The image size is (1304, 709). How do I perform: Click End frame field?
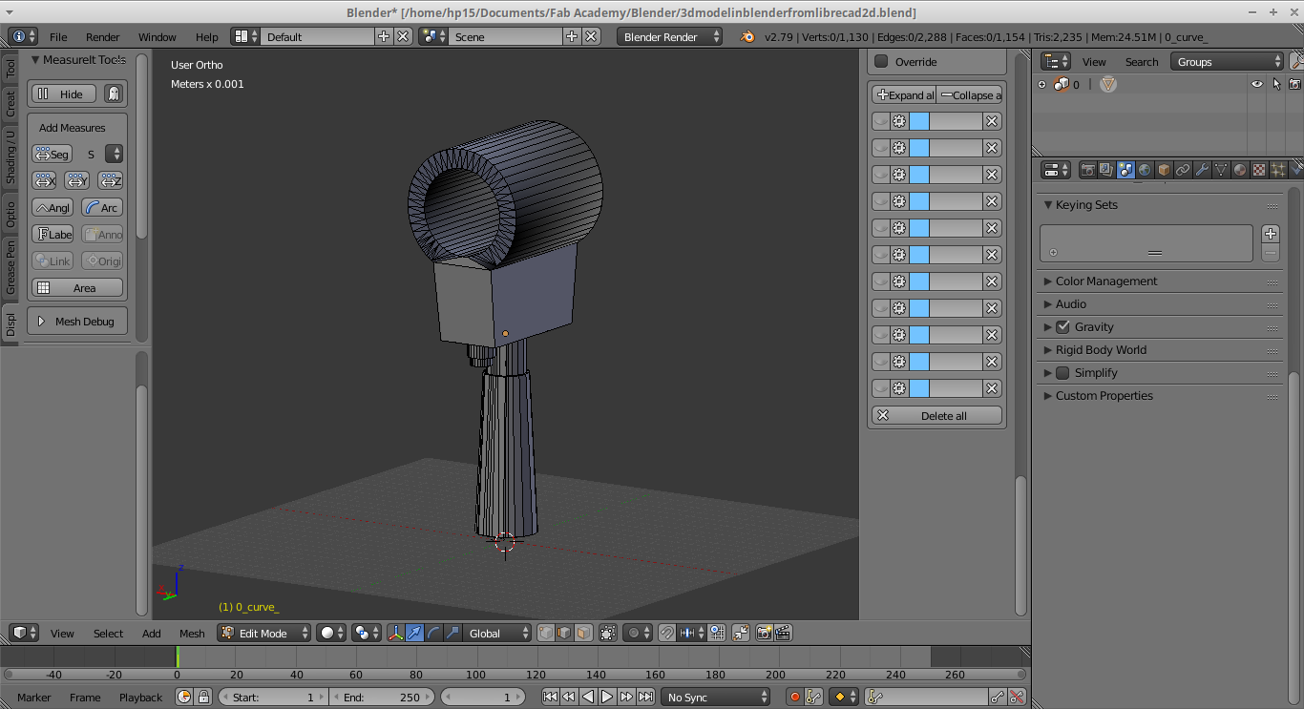(382, 698)
